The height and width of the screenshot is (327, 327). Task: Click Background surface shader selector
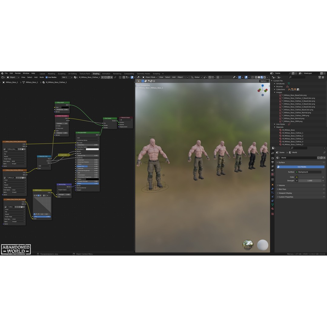click(x=309, y=172)
